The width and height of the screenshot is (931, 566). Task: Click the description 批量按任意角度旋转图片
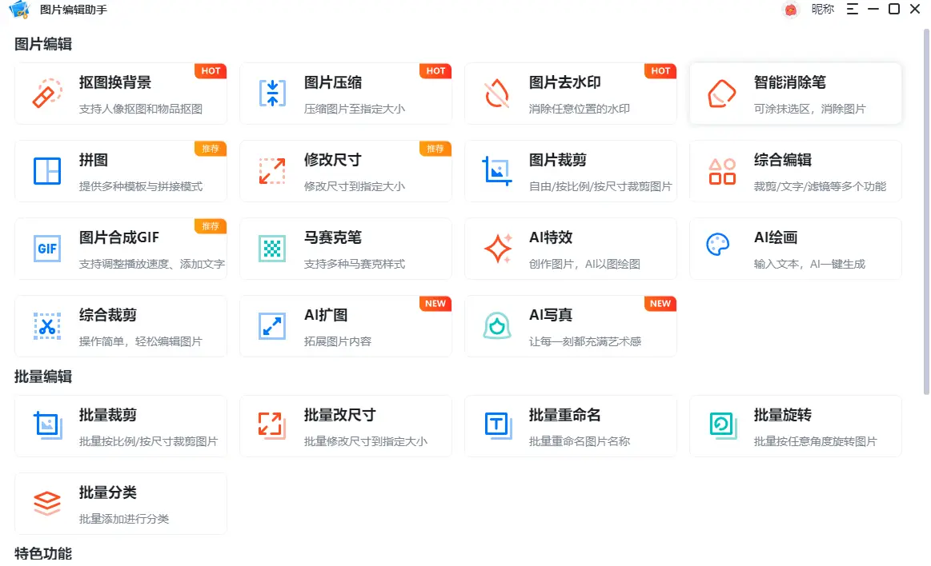click(815, 441)
